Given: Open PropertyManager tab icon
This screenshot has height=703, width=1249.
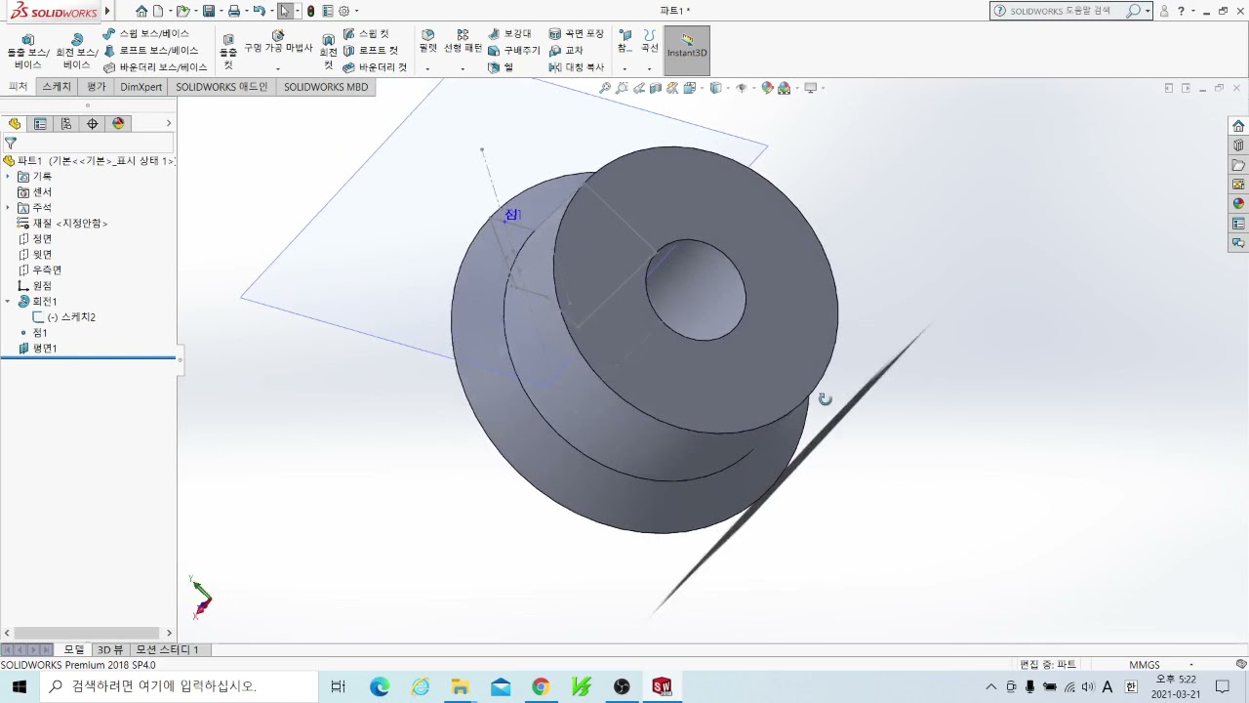Looking at the screenshot, I should 40,124.
